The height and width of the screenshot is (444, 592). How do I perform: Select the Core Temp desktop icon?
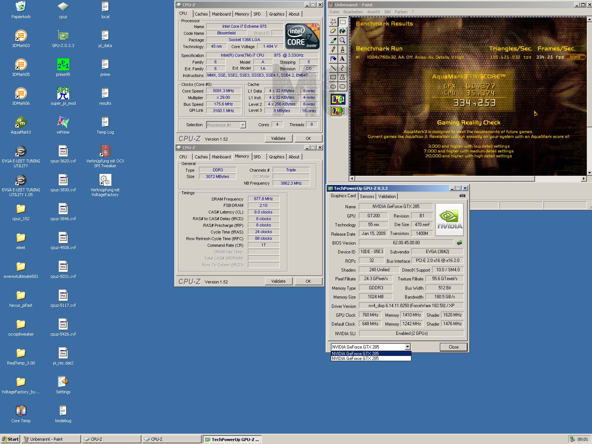point(21,414)
